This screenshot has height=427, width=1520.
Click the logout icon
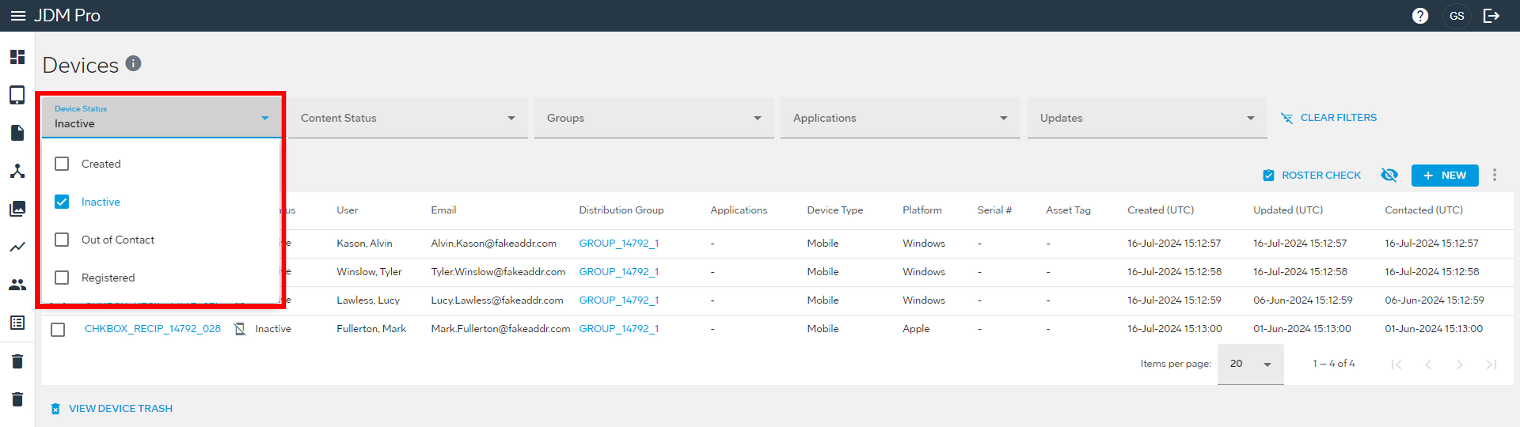click(x=1491, y=16)
